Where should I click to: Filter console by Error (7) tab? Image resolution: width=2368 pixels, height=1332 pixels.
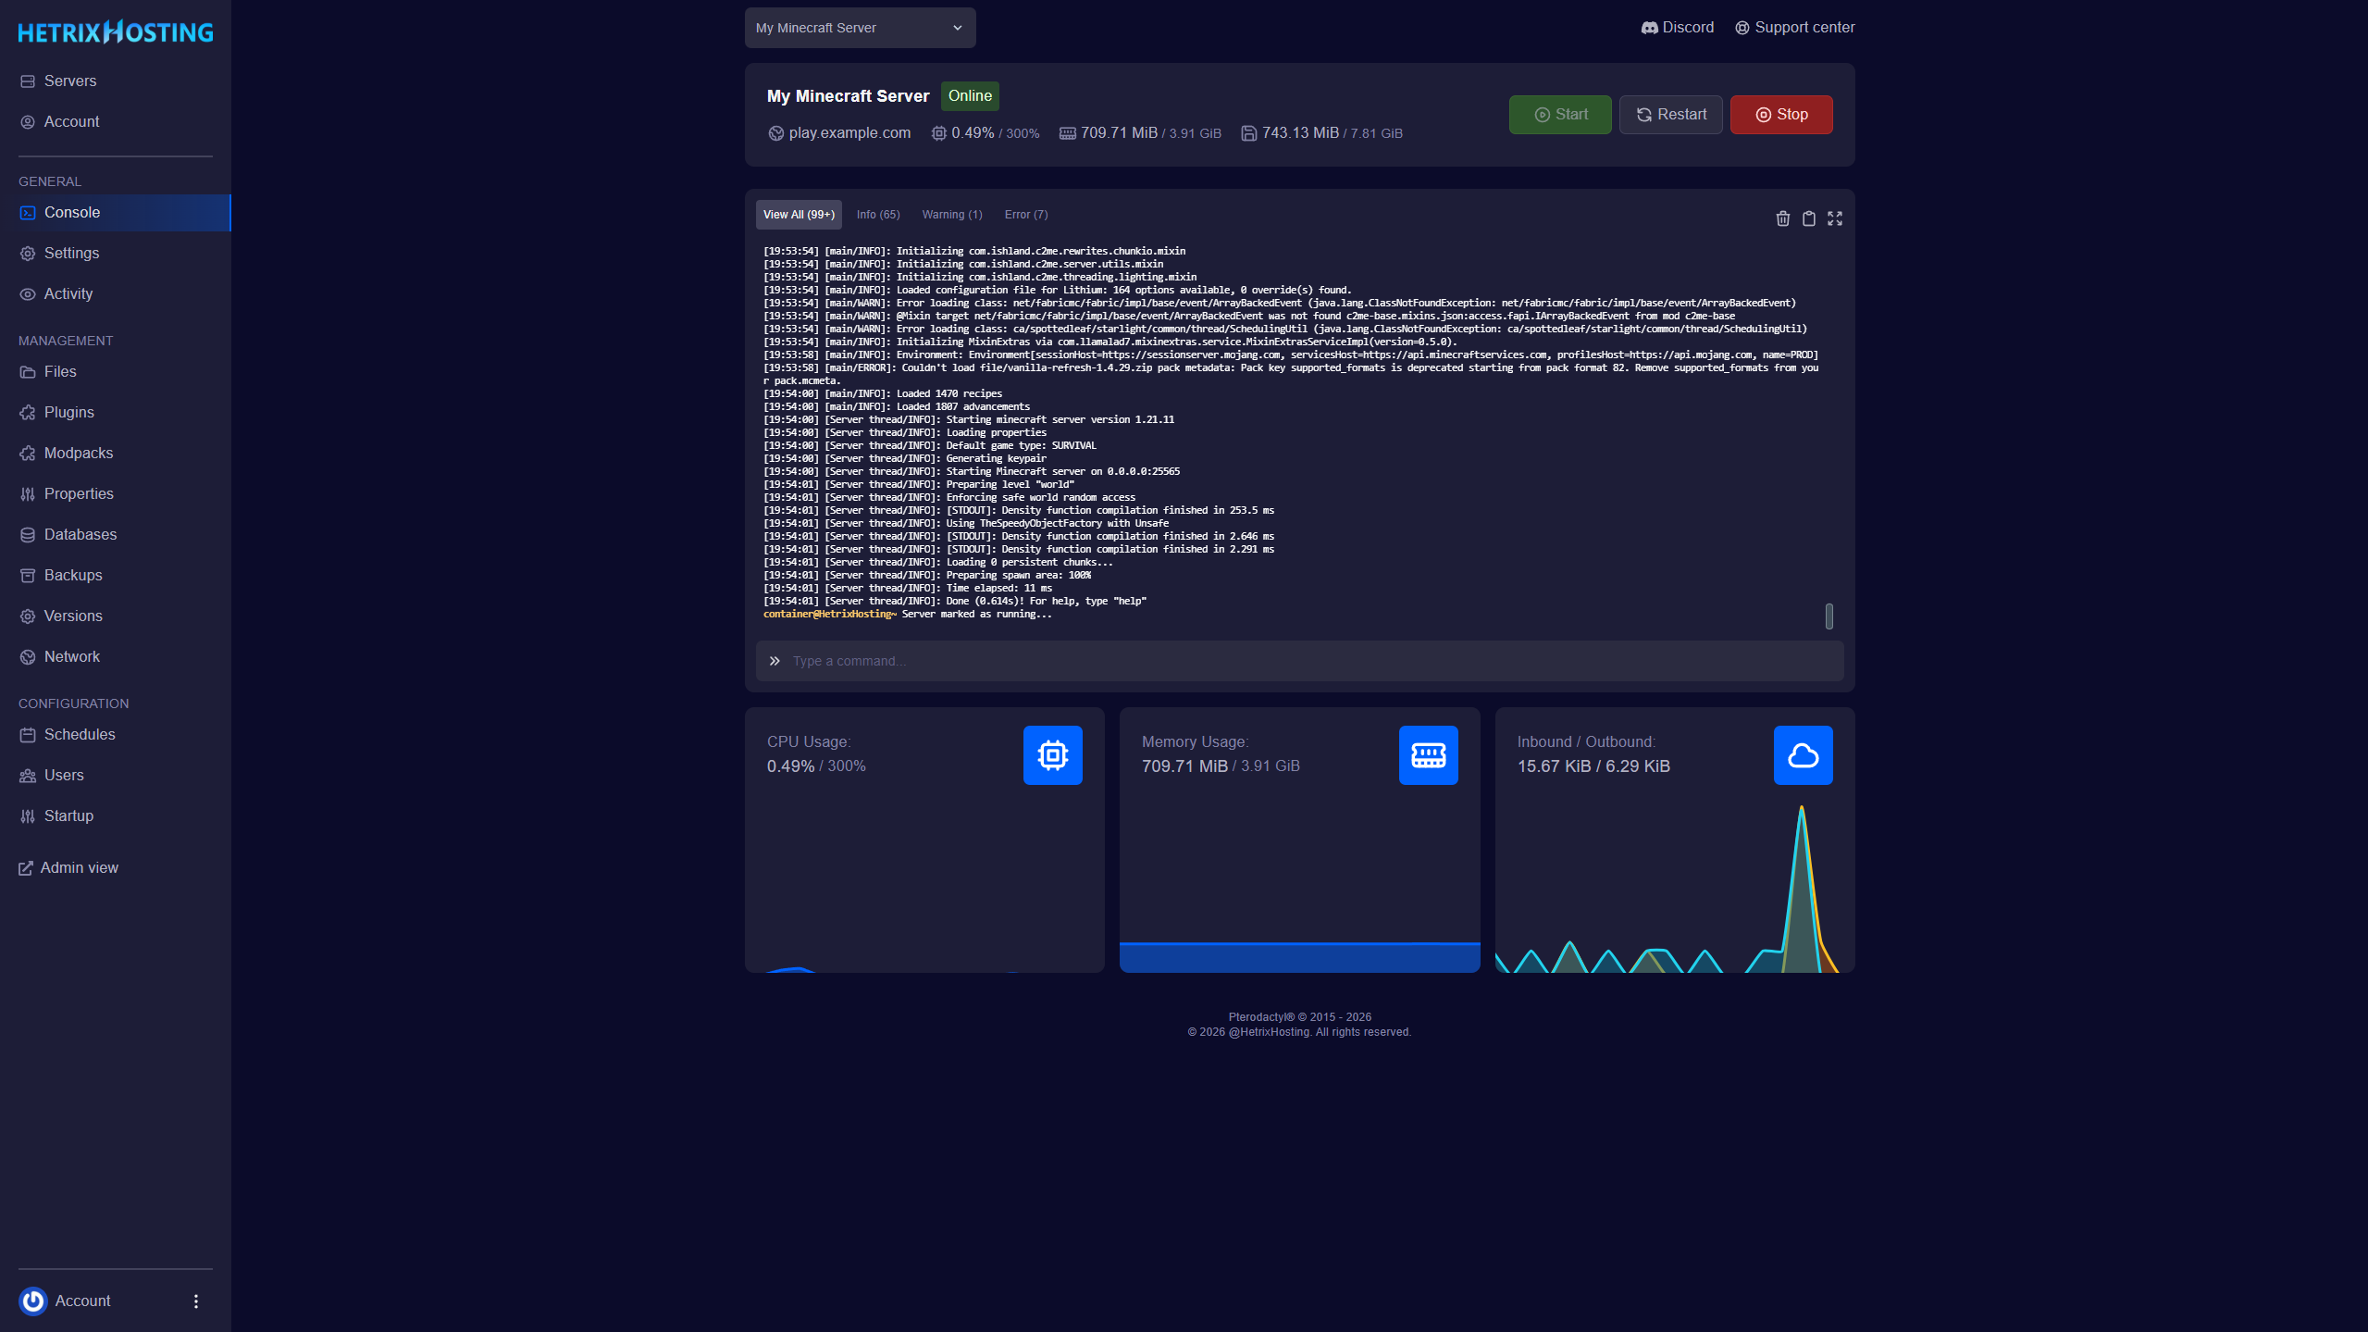click(1026, 215)
